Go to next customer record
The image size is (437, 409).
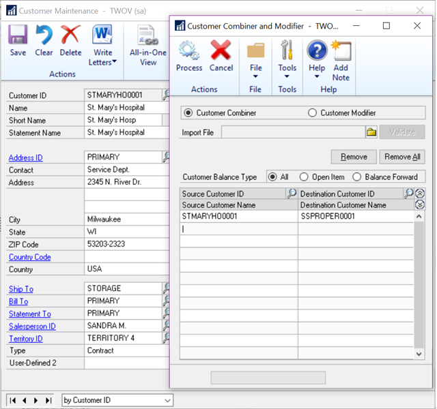[36, 400]
